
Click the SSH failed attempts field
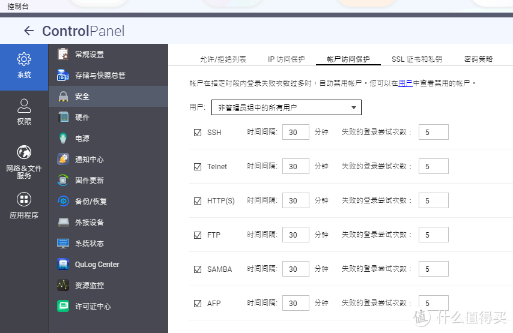434,132
